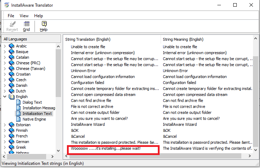The image size is (260, 168).
Task: Select the 'Woooow .....it's installing...please wait!' translation
Action: 106,148
